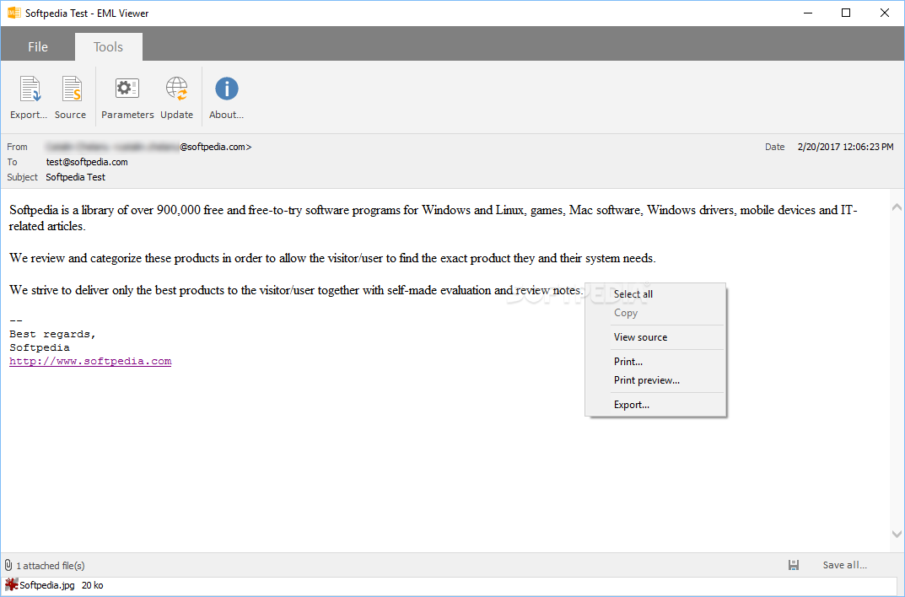Click the Save all... button
This screenshot has width=905, height=597.
[844, 565]
